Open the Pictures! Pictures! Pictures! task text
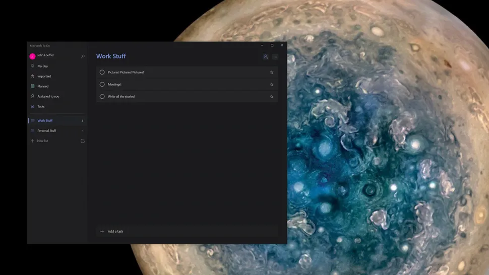The width and height of the screenshot is (489, 275). coord(126,72)
